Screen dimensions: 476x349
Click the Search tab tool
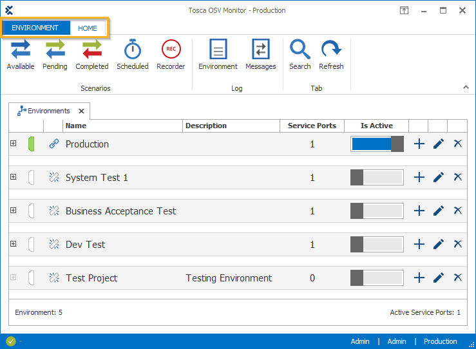click(x=300, y=55)
